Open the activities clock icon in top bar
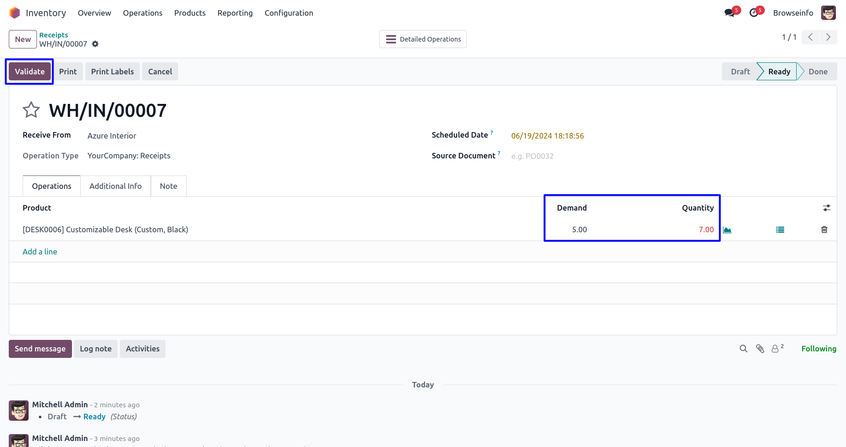 click(x=754, y=13)
